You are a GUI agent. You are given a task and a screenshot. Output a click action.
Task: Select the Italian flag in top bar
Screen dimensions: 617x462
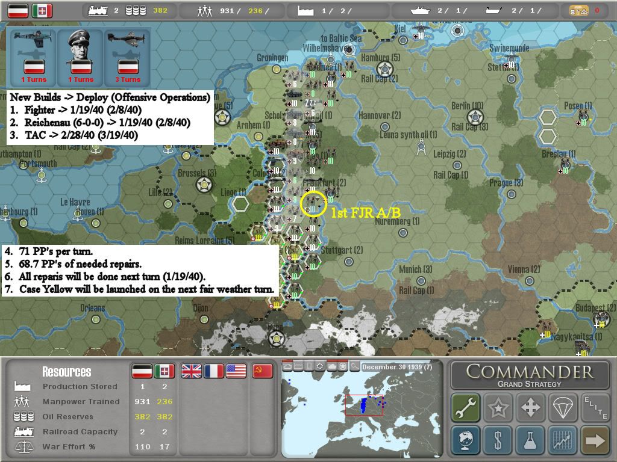(x=42, y=11)
